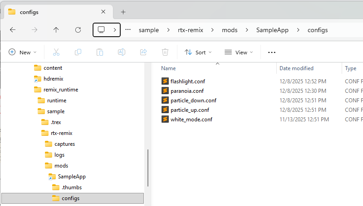Expand hidden breadcrumb path ellipsis
The image size is (363, 206).
[x=128, y=30]
